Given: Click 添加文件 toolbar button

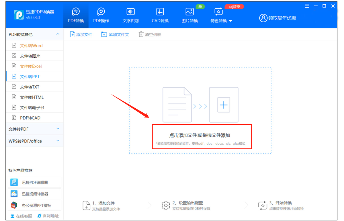Looking at the screenshot, I should tap(81, 34).
